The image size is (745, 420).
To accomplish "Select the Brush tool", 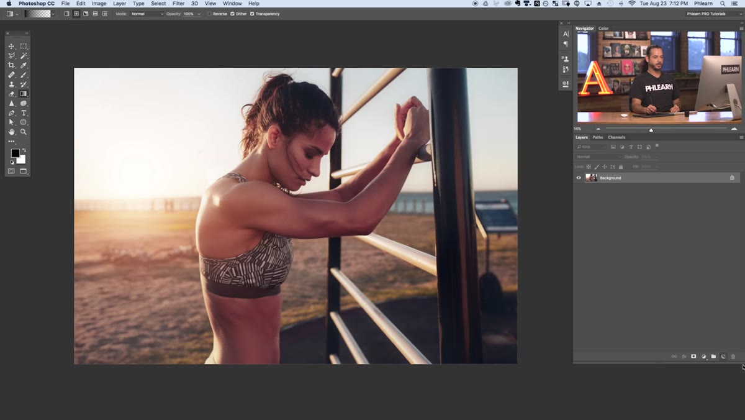I will coord(24,75).
